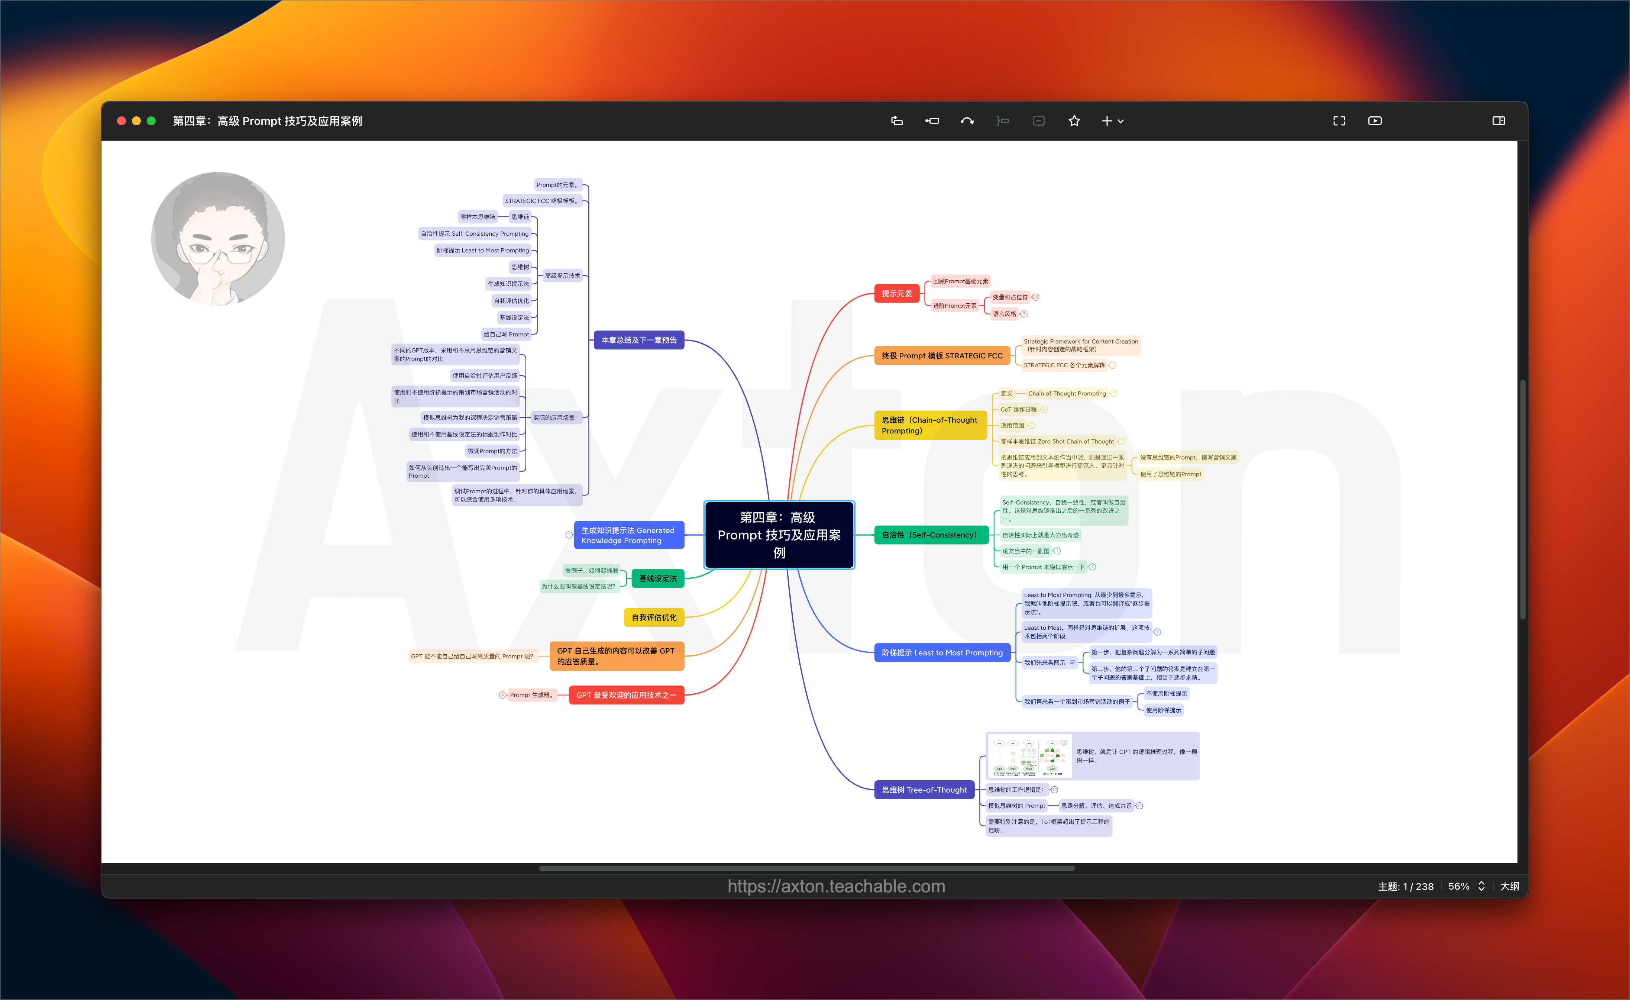Expand the Prompt 生成器 badge
This screenshot has height=1000, width=1630.
pos(502,695)
